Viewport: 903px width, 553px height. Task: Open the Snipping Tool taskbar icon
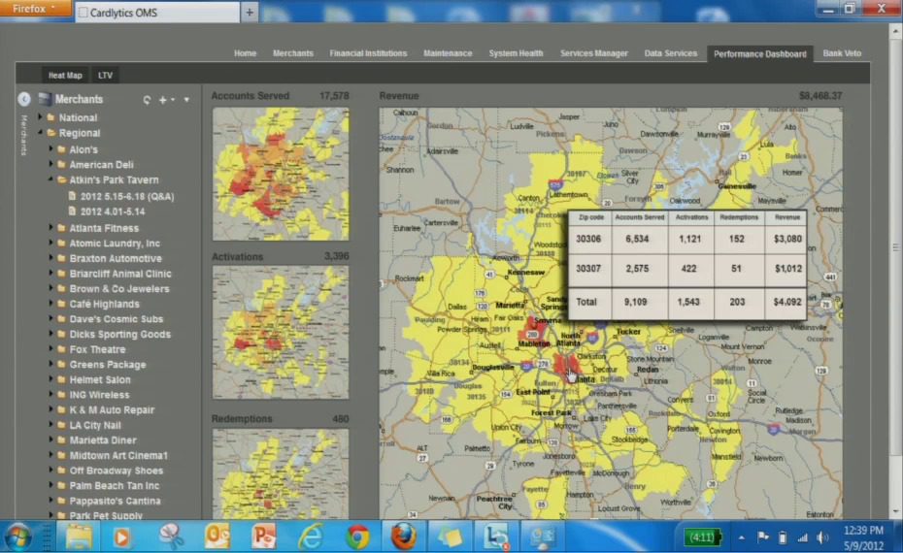click(171, 537)
